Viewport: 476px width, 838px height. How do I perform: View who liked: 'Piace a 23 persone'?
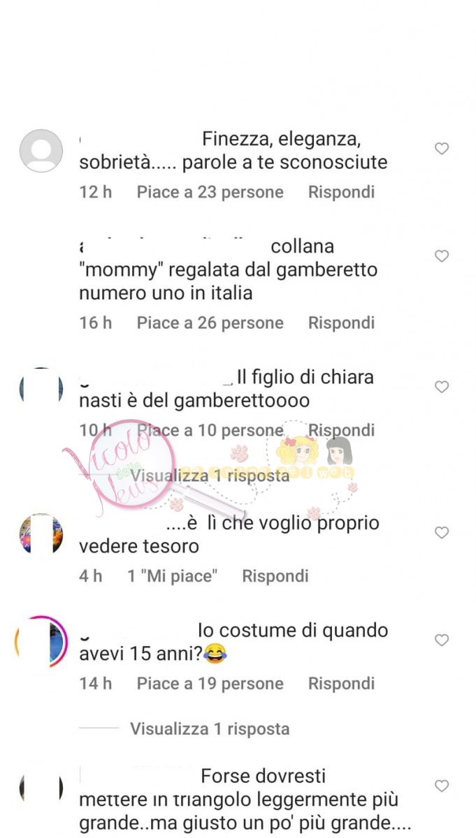click(210, 192)
